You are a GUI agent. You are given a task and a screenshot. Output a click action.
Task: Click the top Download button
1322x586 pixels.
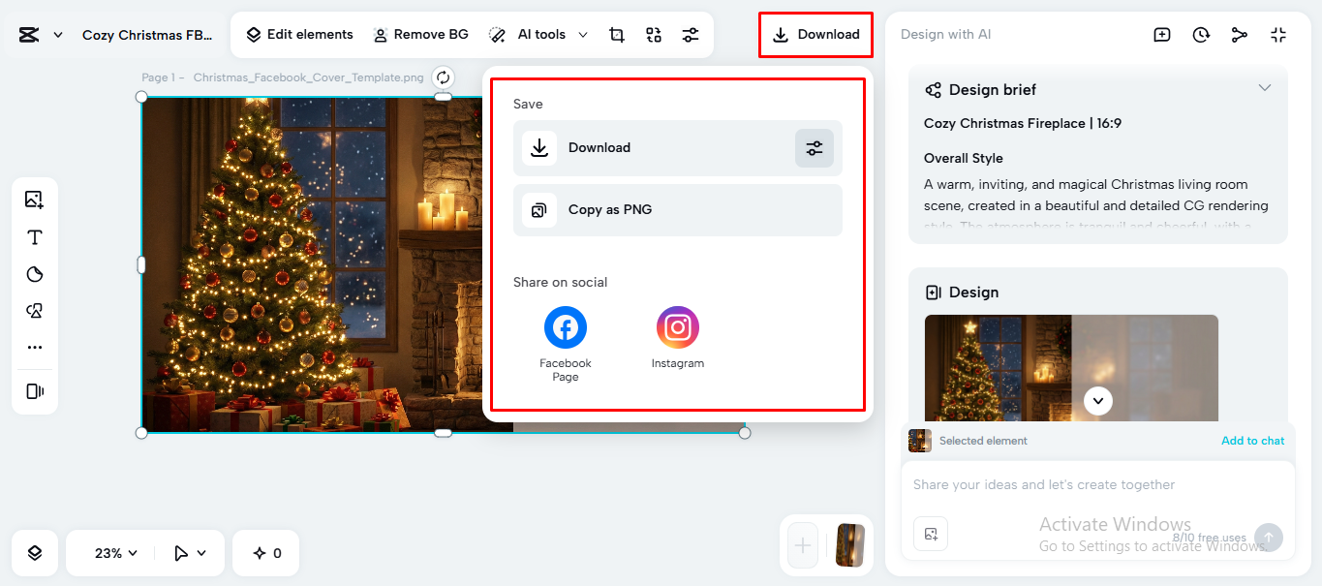[x=815, y=34]
